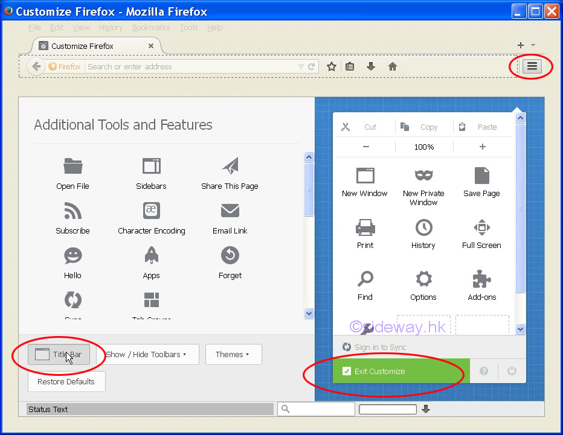Image resolution: width=563 pixels, height=435 pixels.
Task: Select the Share This Page icon
Action: (x=230, y=166)
